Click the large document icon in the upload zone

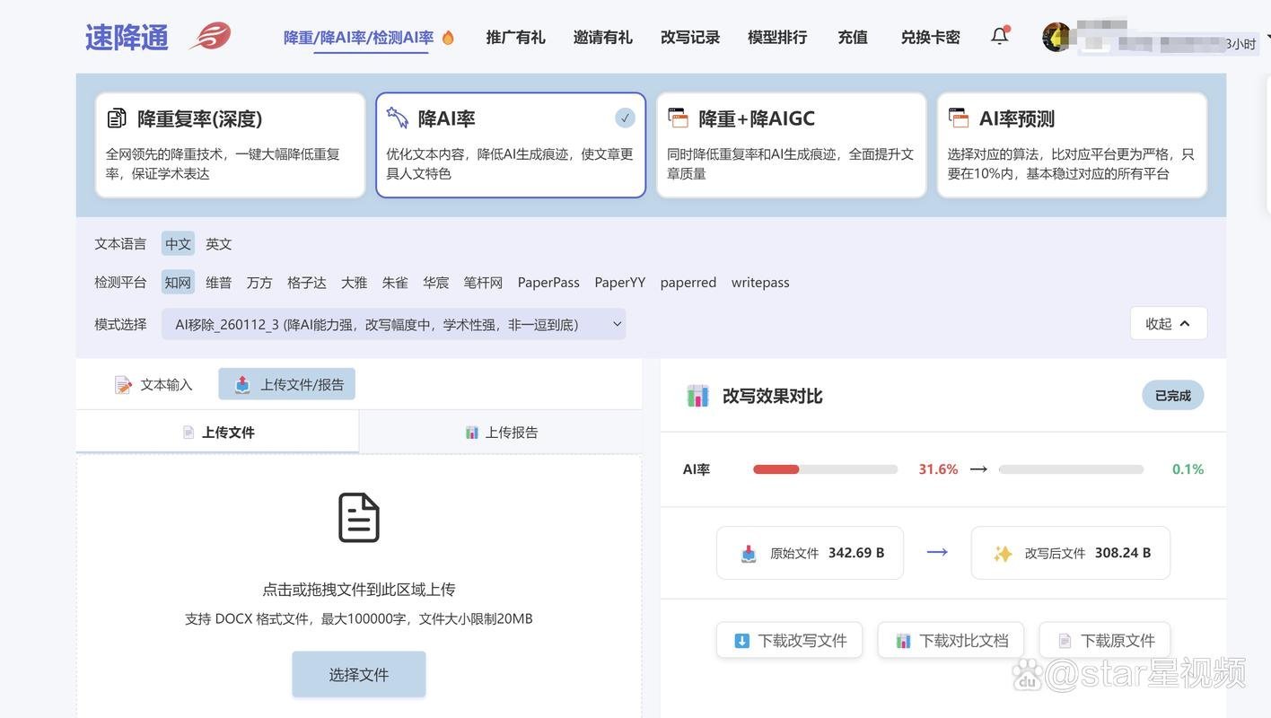click(358, 518)
